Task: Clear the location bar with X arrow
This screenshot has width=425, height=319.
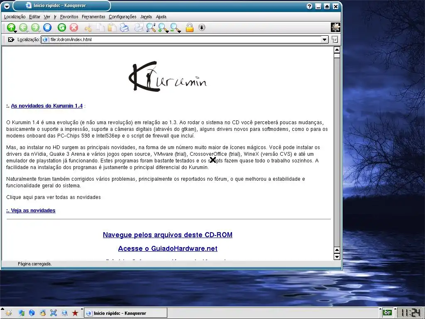Action: pos(11,39)
